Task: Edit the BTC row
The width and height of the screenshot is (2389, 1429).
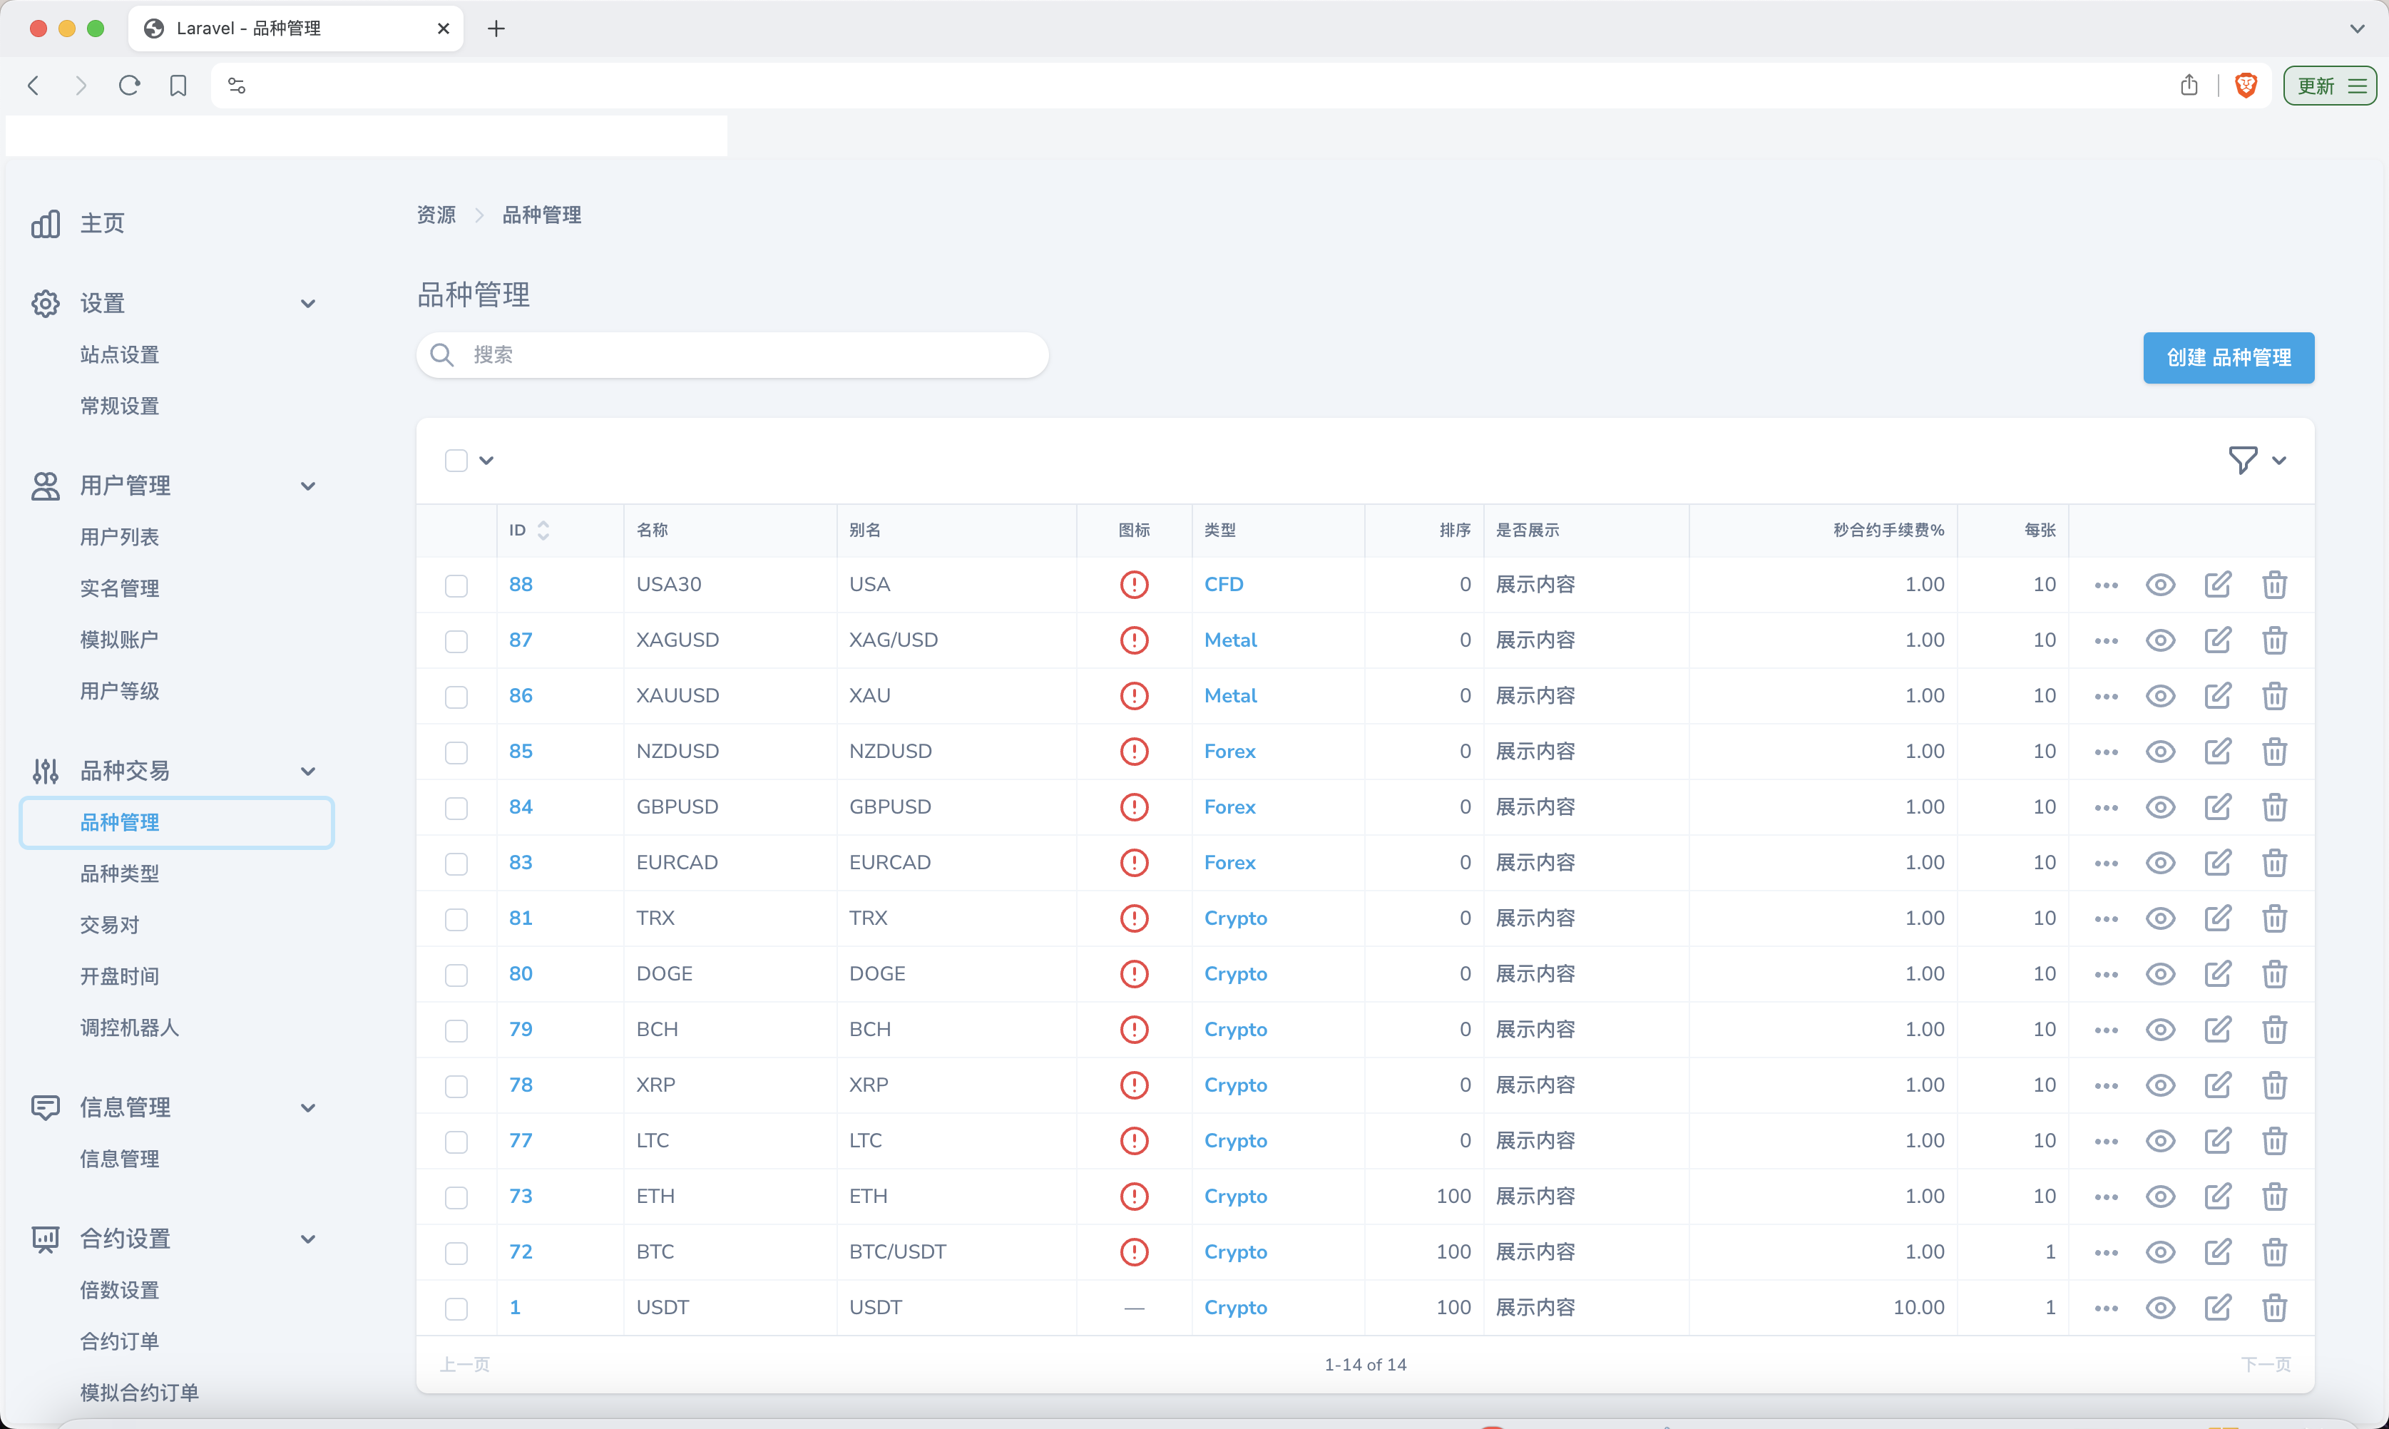Action: point(2218,1252)
